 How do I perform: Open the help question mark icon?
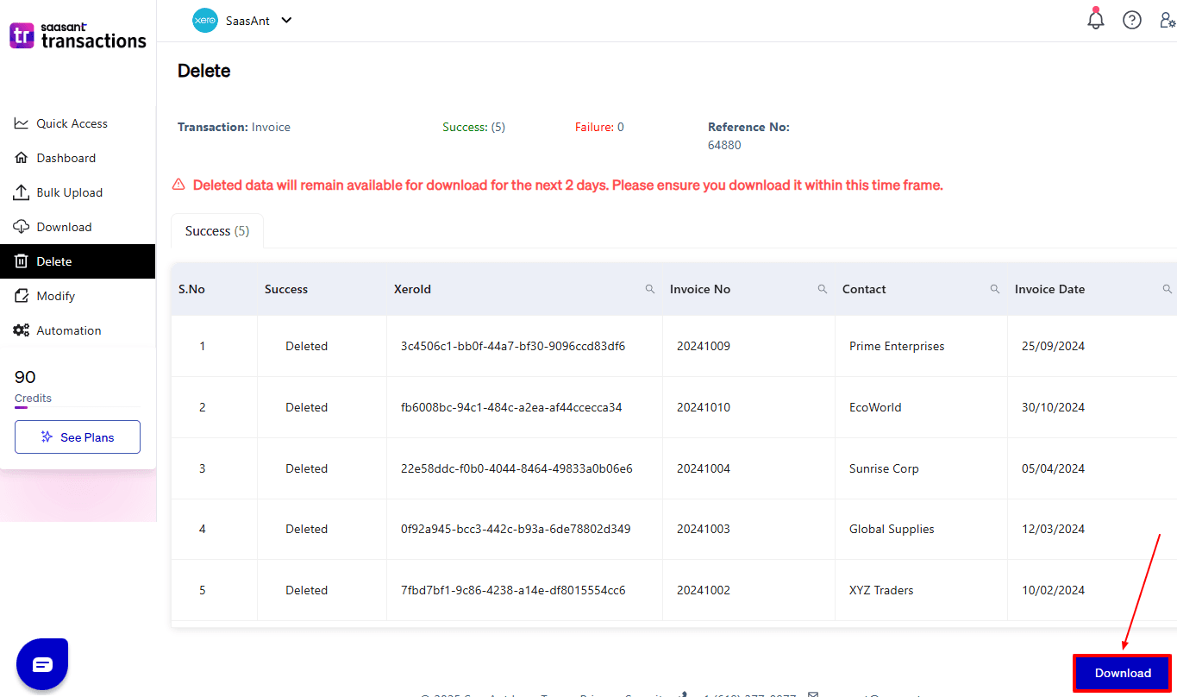(1132, 20)
